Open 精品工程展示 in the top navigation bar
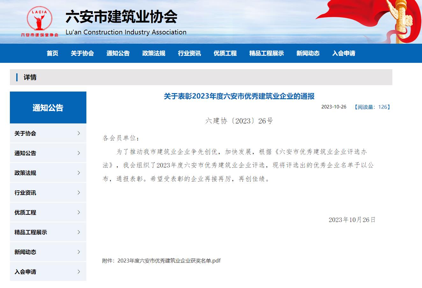 [266, 53]
